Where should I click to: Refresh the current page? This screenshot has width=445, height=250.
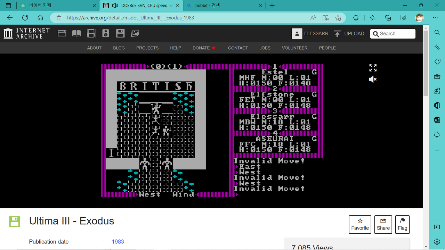tap(25, 18)
